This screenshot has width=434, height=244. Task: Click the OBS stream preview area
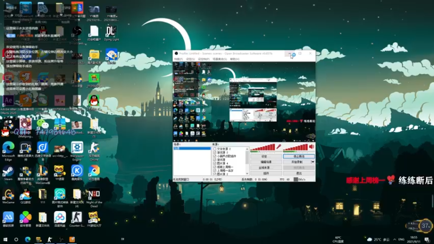(244, 102)
